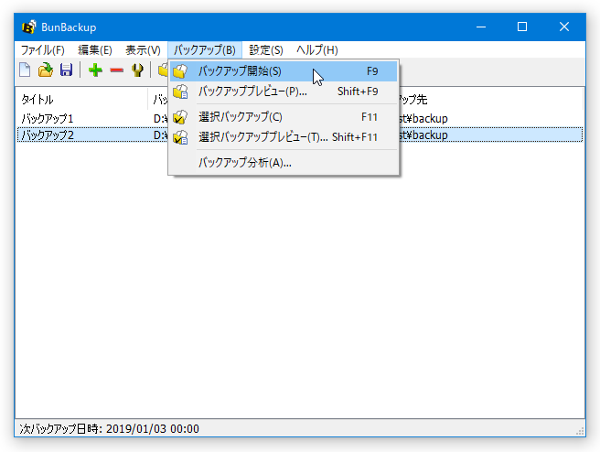Choose バックアッププレビュー(P)... menu entry
Viewport: 600px width, 452px height.
click(284, 91)
